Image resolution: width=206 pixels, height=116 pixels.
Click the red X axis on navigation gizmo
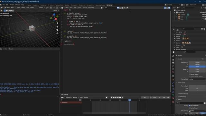click(56, 19)
